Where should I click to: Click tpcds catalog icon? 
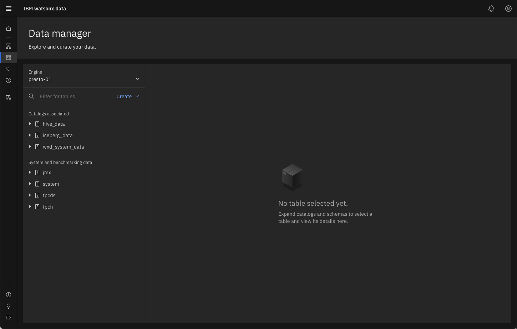(37, 195)
